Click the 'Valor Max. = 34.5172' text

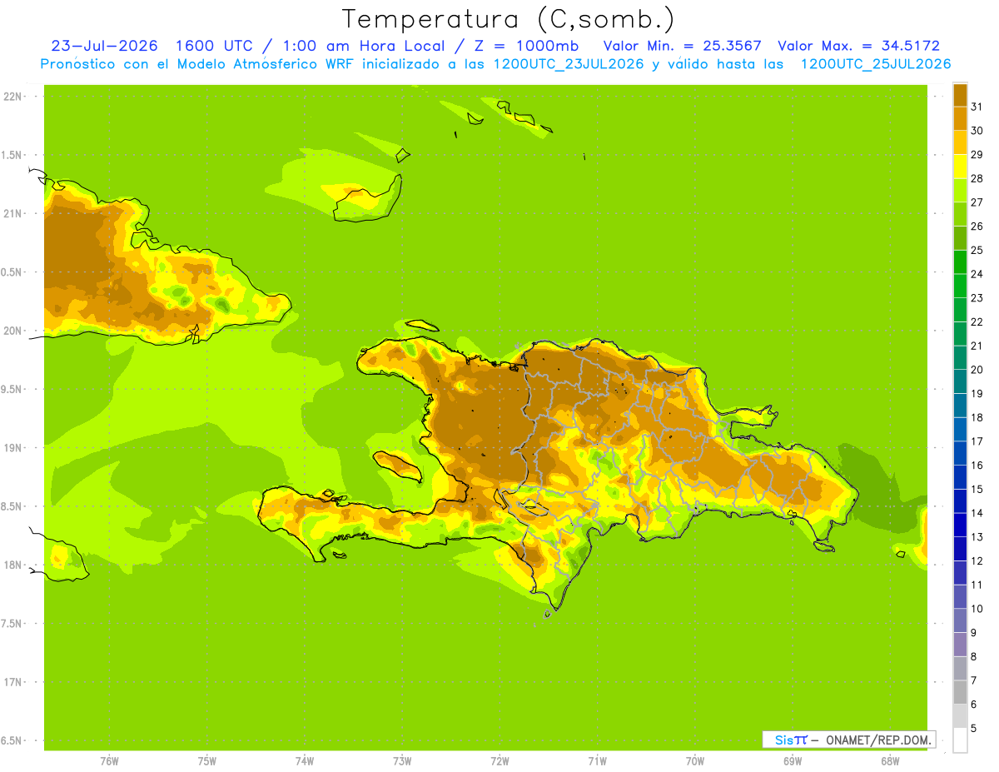pyautogui.click(x=859, y=46)
